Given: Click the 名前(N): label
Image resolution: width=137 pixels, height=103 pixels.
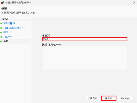Looking at the screenshot, I should [x=46, y=35].
